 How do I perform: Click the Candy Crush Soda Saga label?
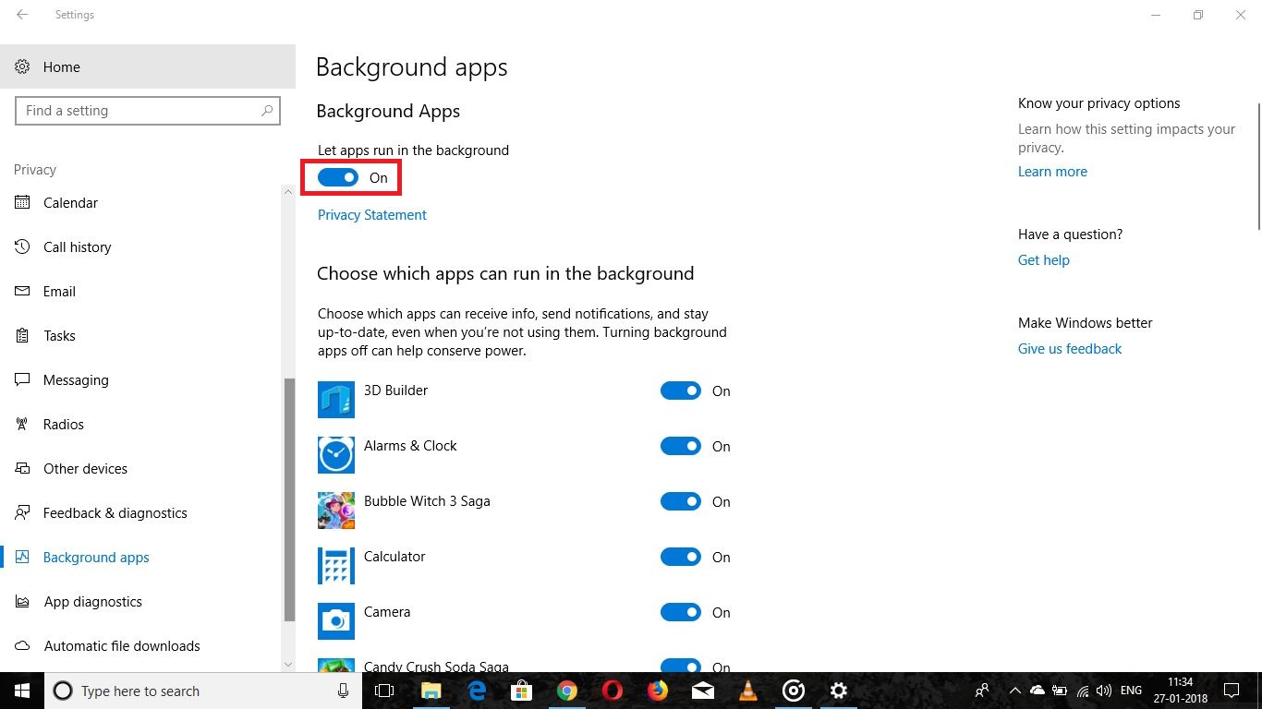click(436, 667)
